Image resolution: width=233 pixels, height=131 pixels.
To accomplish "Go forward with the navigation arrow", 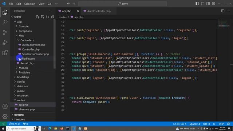I will click(x=74, y=4).
